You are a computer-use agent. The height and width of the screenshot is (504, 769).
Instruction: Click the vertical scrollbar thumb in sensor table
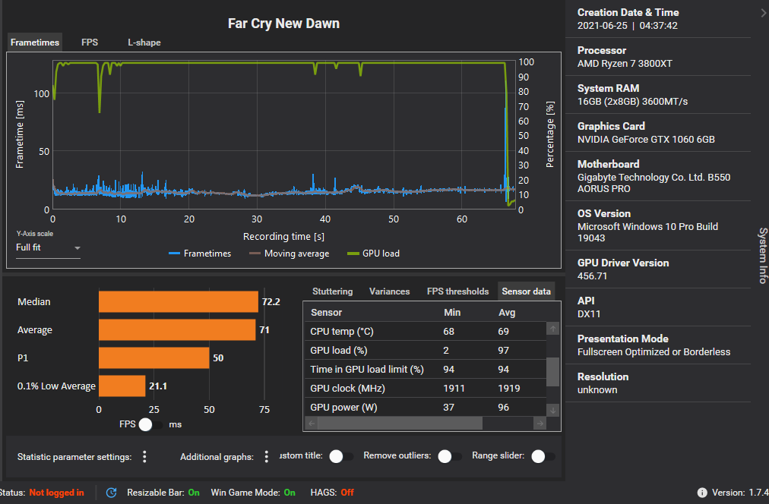552,372
